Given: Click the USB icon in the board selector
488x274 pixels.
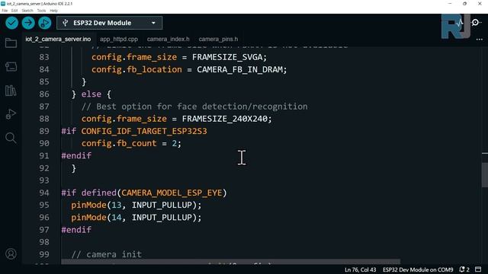Looking at the screenshot, I should coord(65,23).
